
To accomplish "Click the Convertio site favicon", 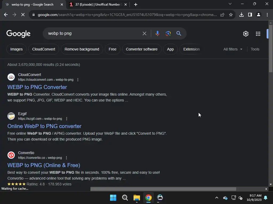I will [11, 155].
